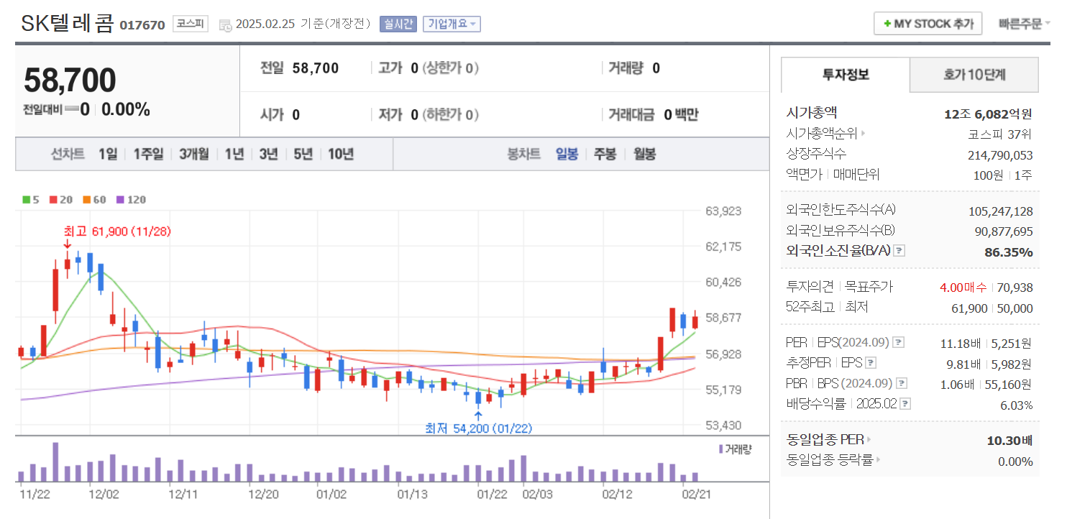Click the help icon next to PER EPS(2024.09)
The image size is (1067, 519).
point(897,343)
